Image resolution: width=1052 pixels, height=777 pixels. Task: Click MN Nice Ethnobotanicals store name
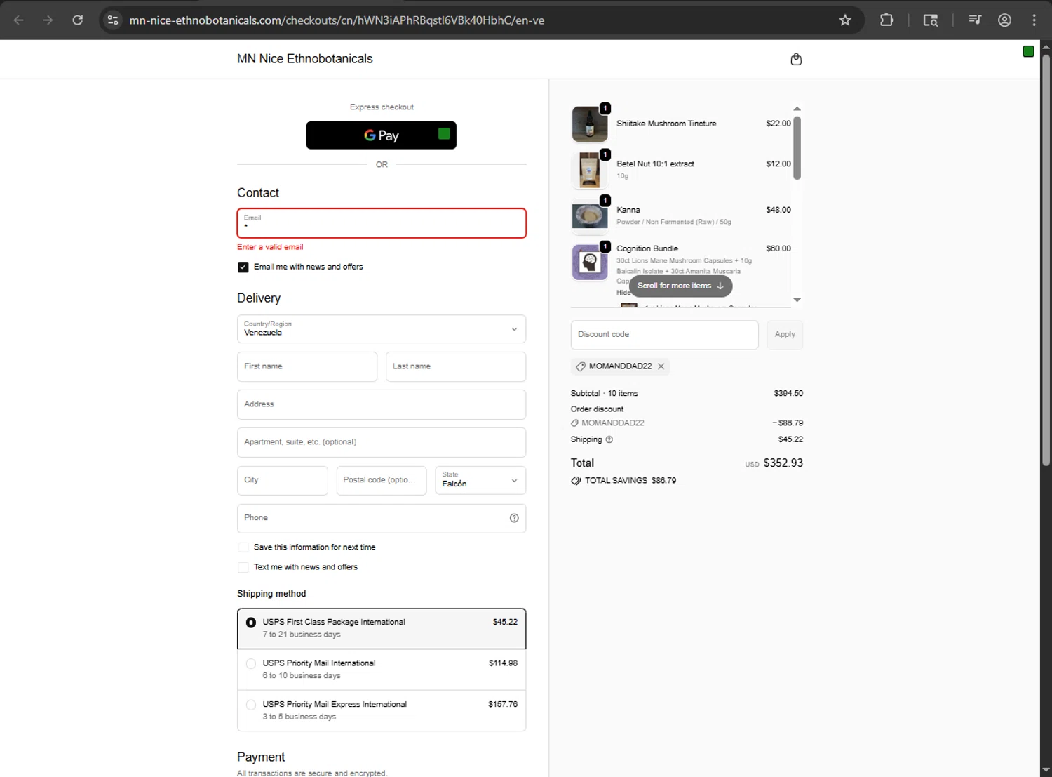(x=304, y=59)
